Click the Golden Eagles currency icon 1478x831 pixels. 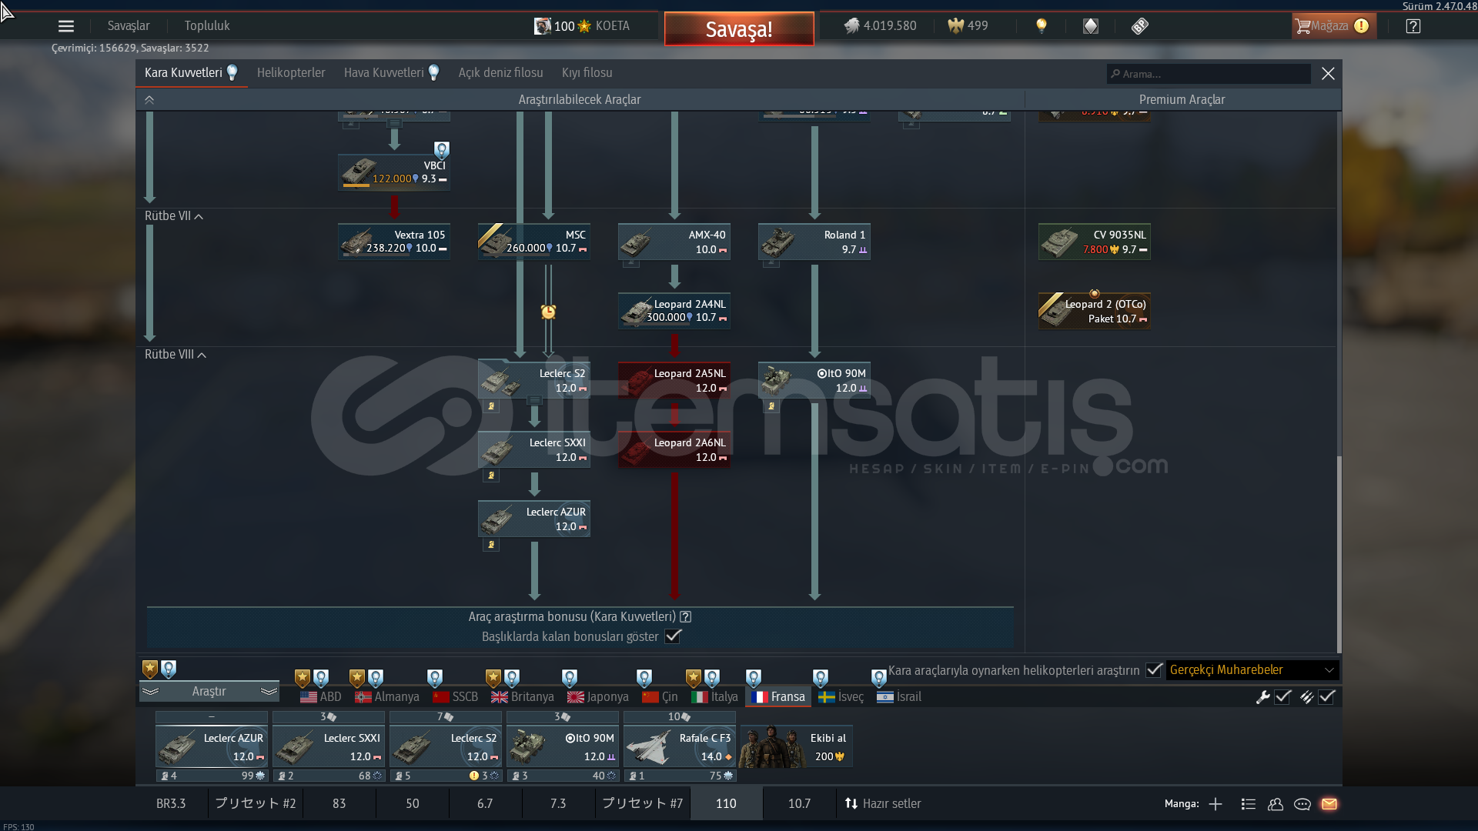click(955, 26)
